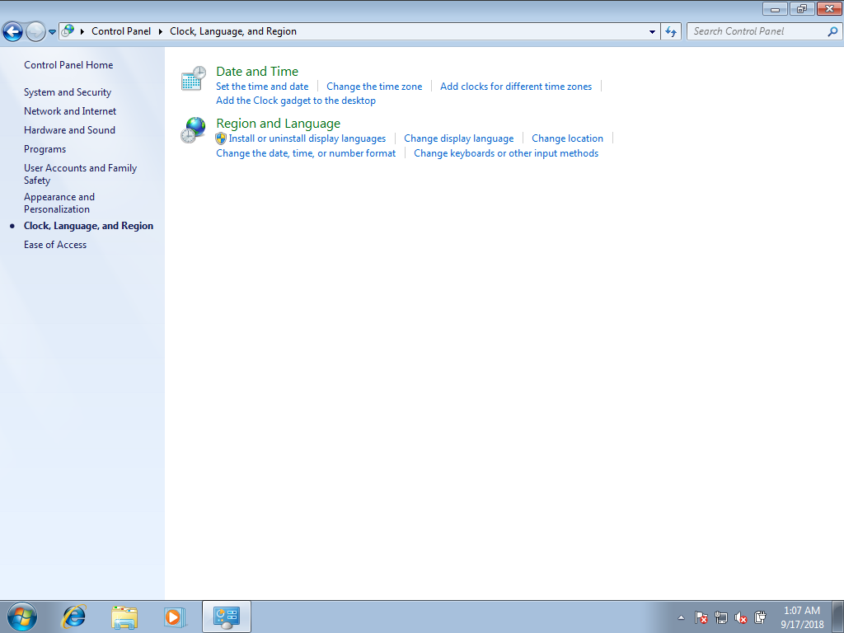Click the search magnifier icon

(x=832, y=32)
